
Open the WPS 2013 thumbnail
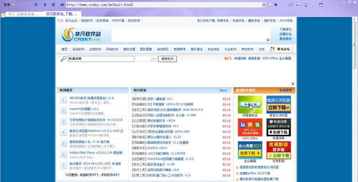pyautogui.click(x=250, y=127)
